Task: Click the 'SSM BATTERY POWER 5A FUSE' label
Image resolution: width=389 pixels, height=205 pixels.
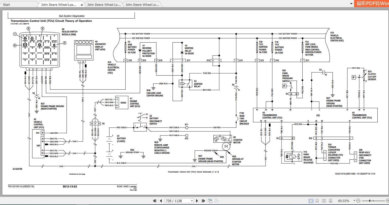Action: (132, 48)
